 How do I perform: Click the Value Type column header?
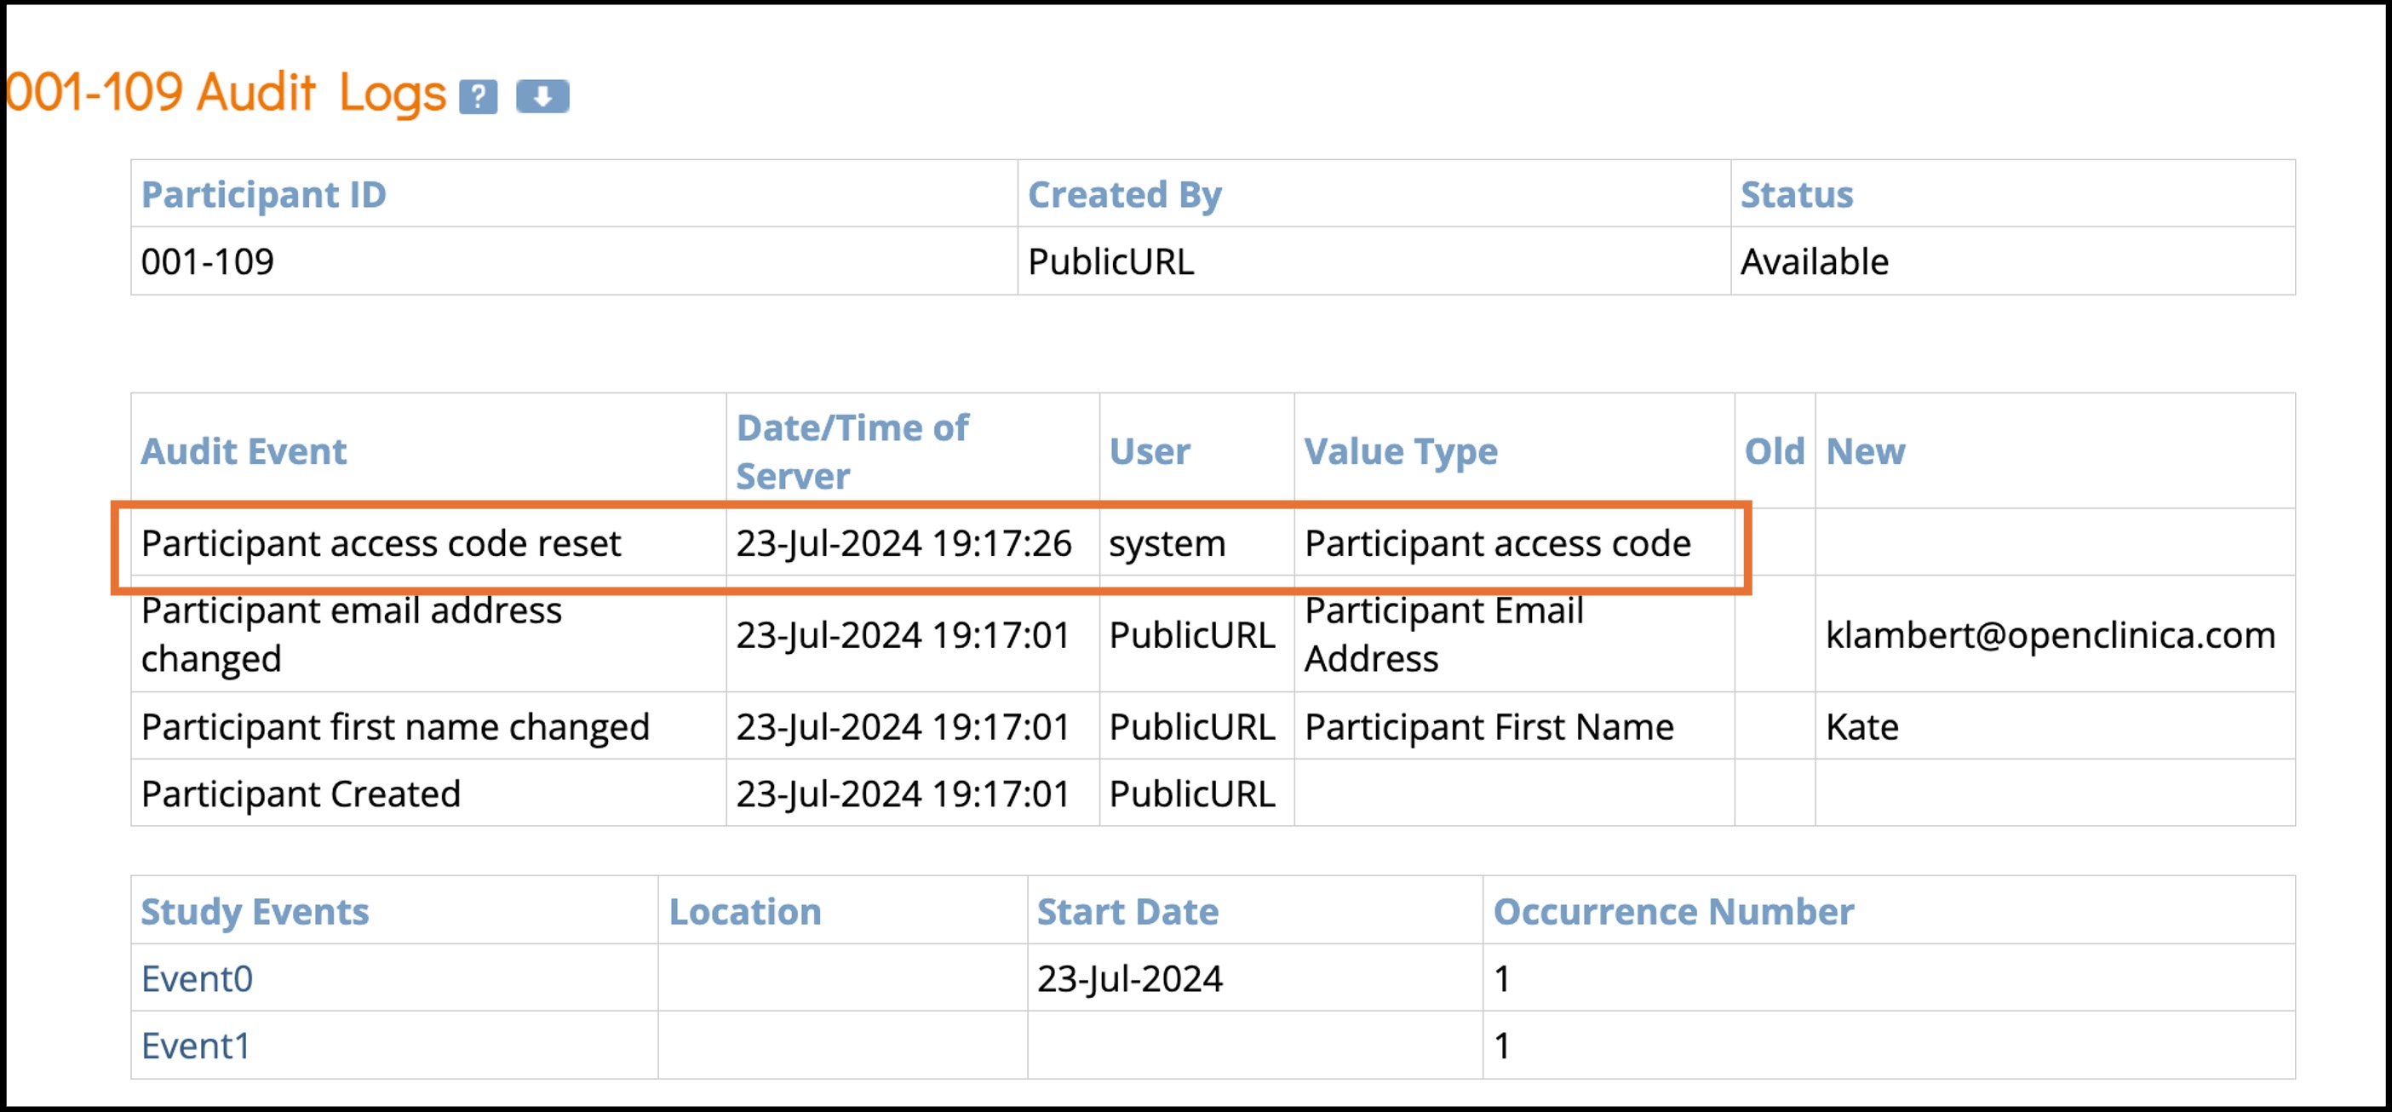click(1400, 451)
